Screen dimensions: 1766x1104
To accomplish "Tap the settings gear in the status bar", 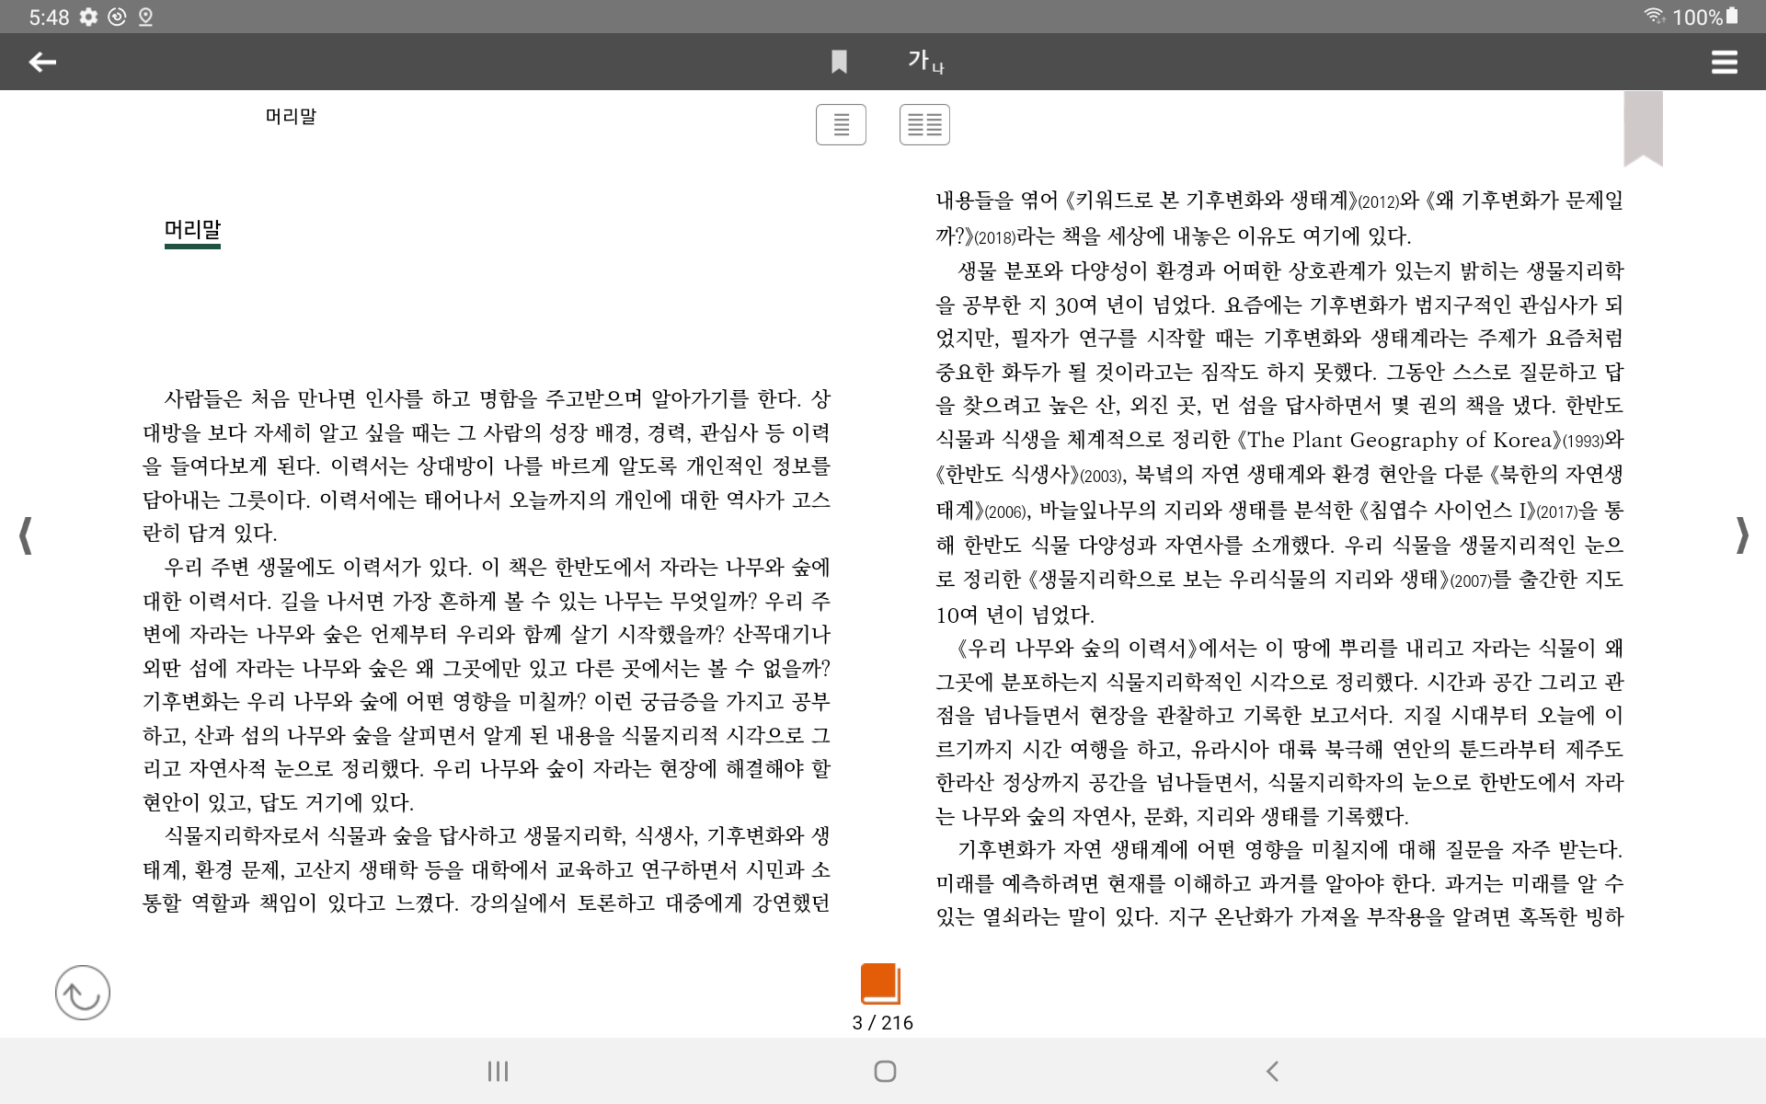I will pos(88,17).
